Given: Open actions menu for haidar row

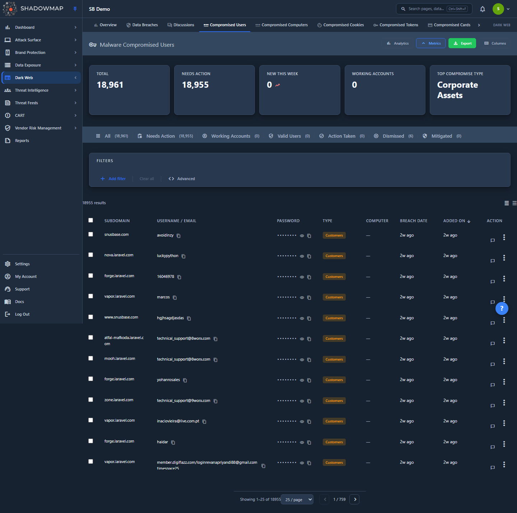Looking at the screenshot, I should (504, 444).
